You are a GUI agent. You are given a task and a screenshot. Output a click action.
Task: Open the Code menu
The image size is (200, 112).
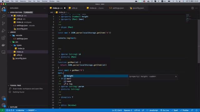[7, 1]
